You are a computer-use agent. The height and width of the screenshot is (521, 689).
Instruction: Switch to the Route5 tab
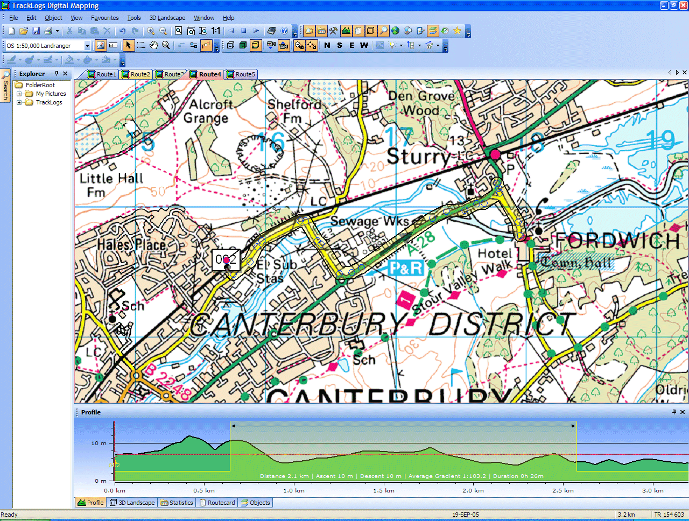point(241,74)
